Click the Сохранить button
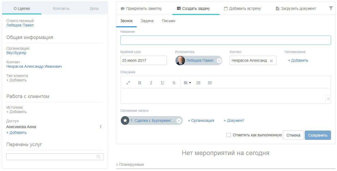This screenshot has height=171, width=337. (x=318, y=135)
